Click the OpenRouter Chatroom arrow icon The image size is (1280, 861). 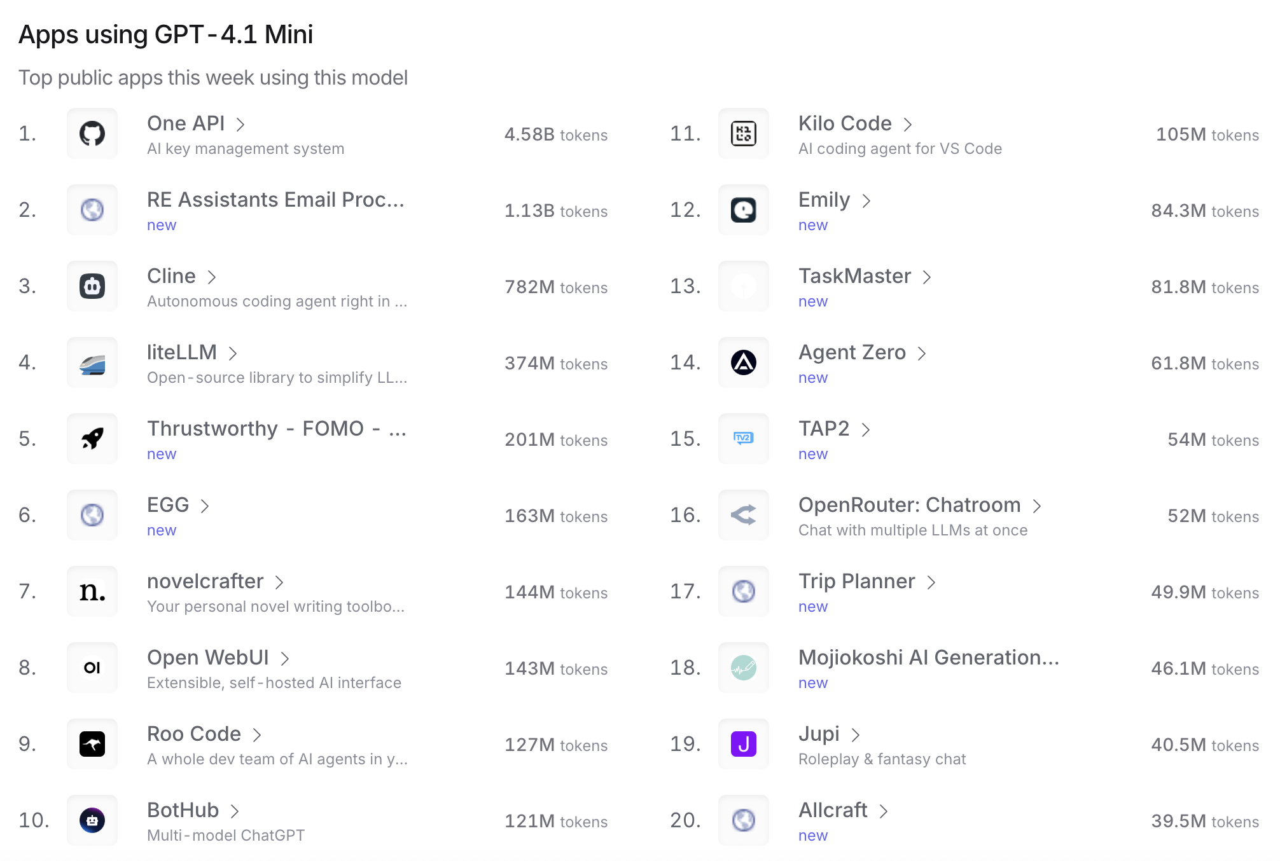743,515
